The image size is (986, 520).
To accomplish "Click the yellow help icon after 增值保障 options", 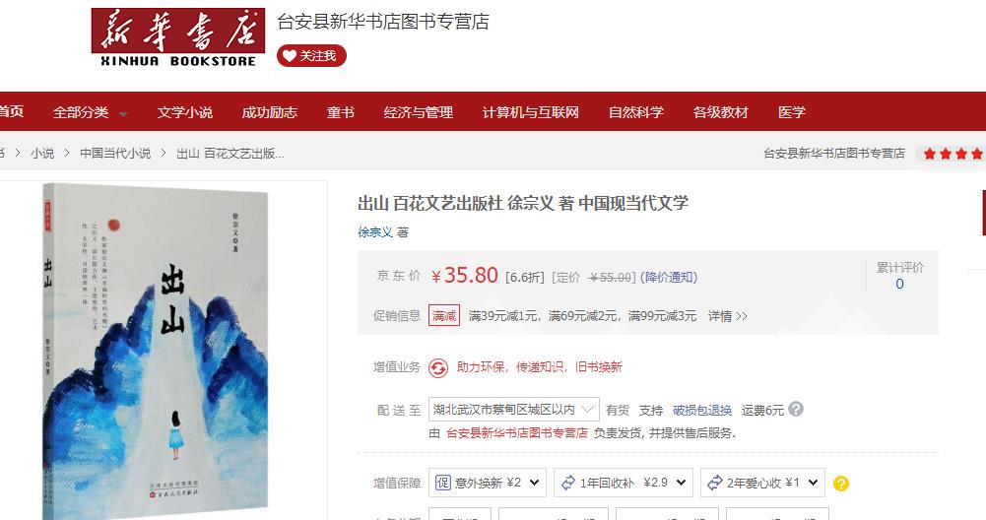I will click(841, 483).
